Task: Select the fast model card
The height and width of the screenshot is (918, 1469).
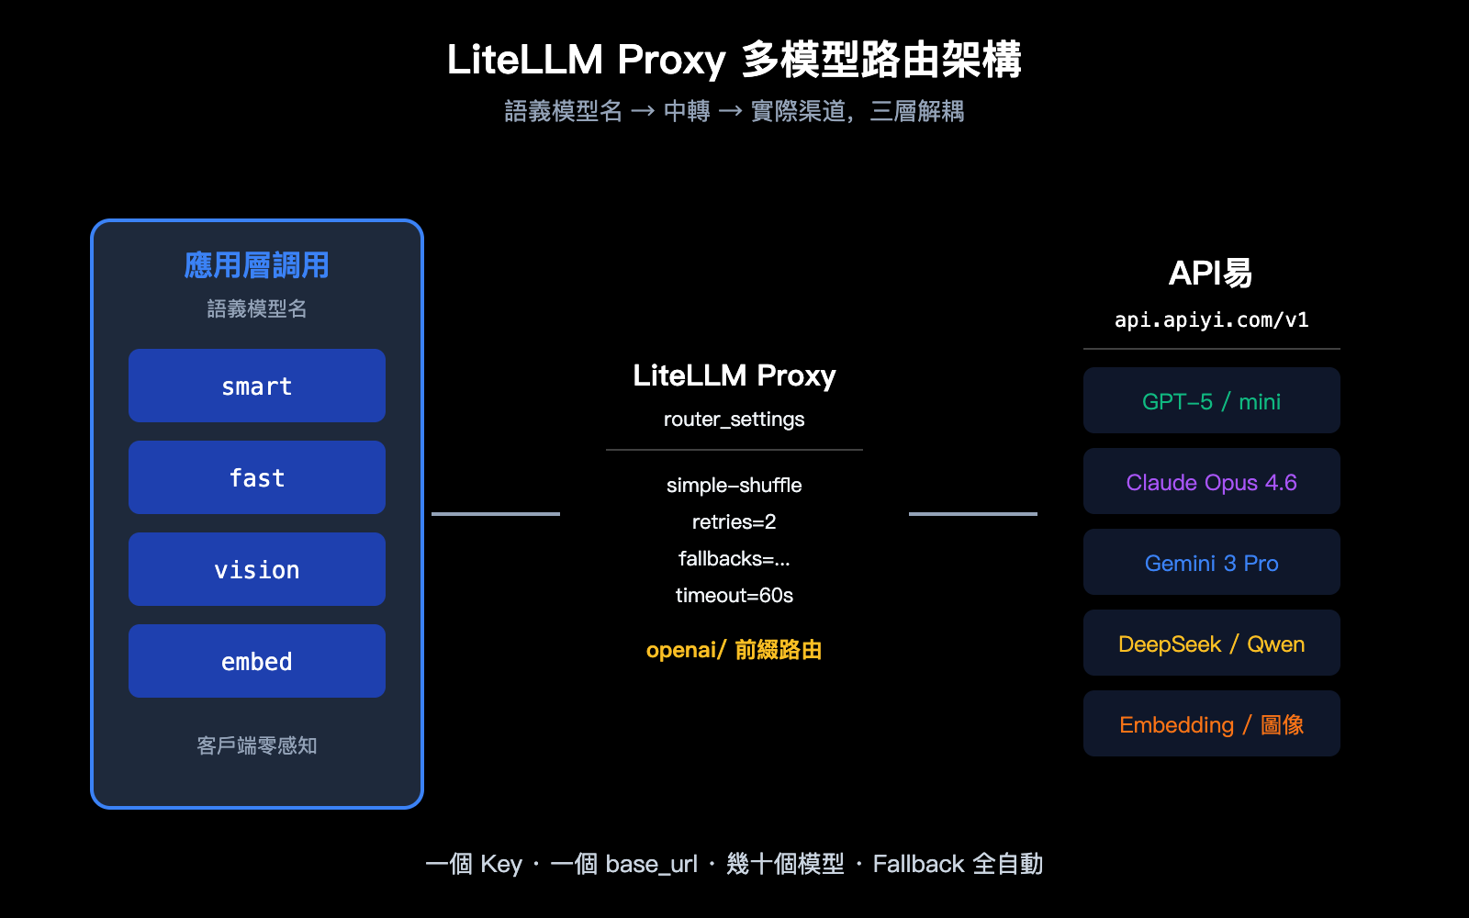Action: pyautogui.click(x=256, y=477)
